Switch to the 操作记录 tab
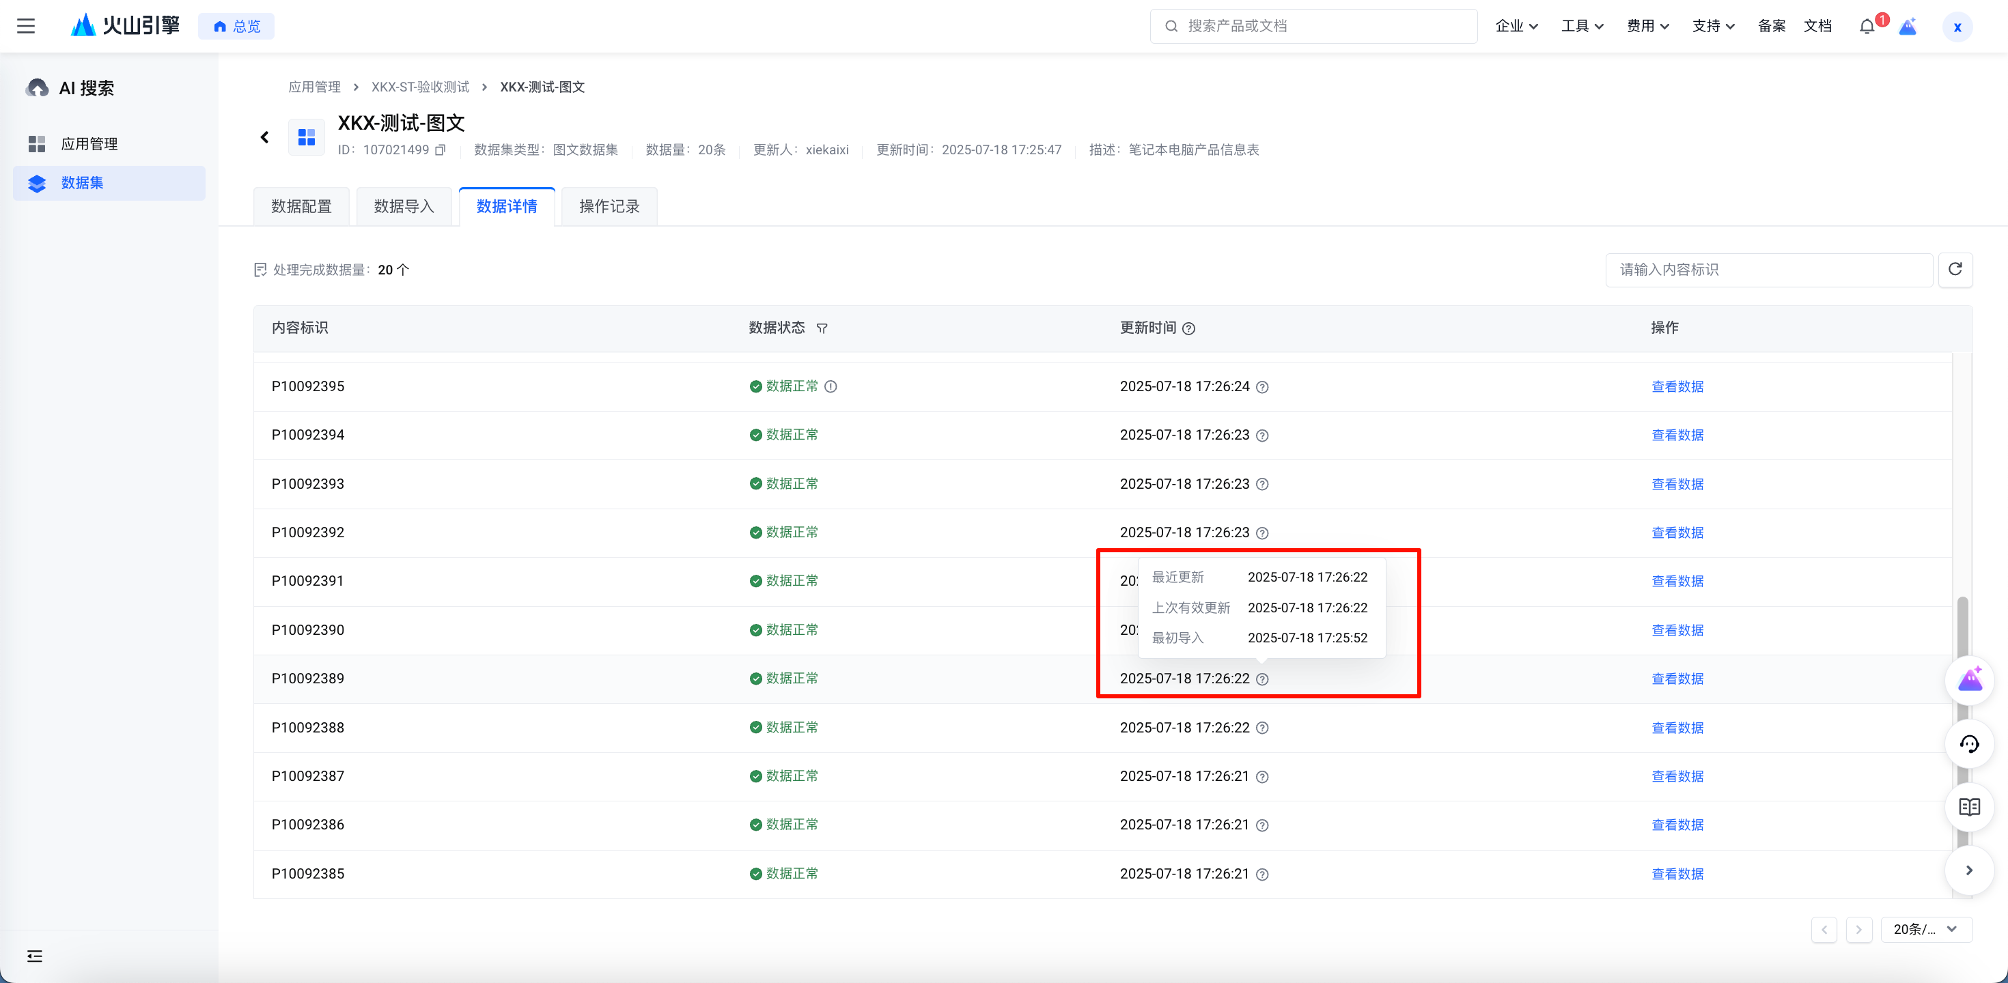 (x=609, y=206)
